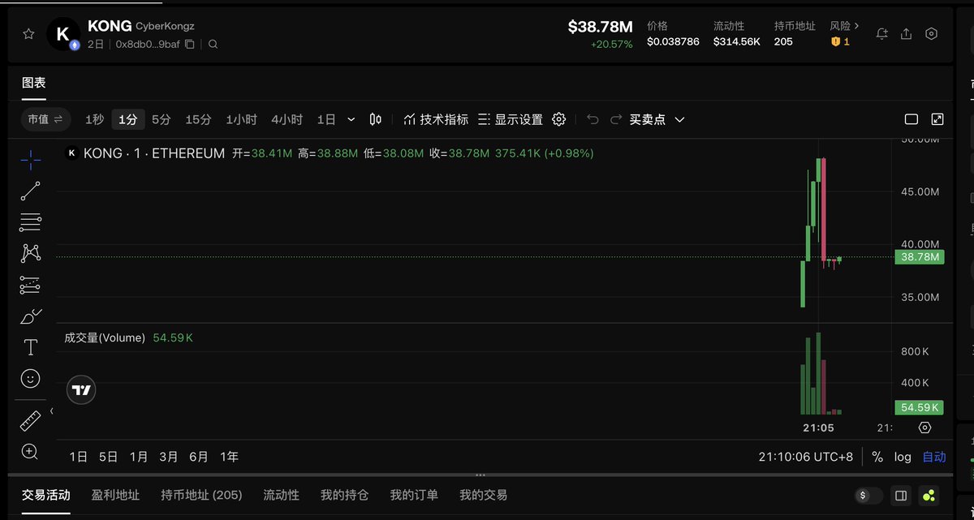
Task: Collapse the drawing toolbar arrow
Action: 52,411
